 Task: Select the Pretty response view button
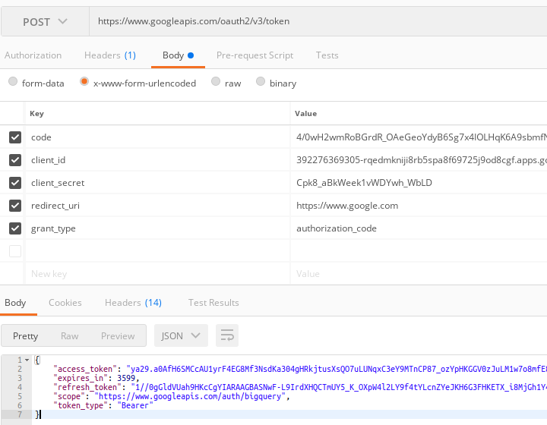(x=26, y=335)
